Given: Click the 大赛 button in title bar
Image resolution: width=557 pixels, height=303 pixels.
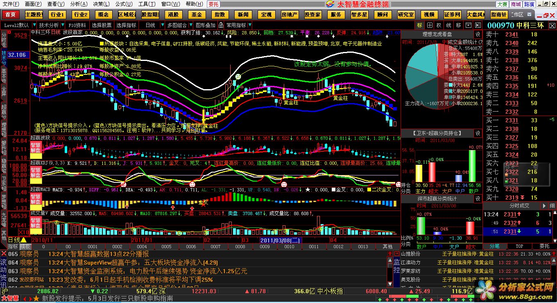Looking at the screenshot, I should [x=502, y=4].
